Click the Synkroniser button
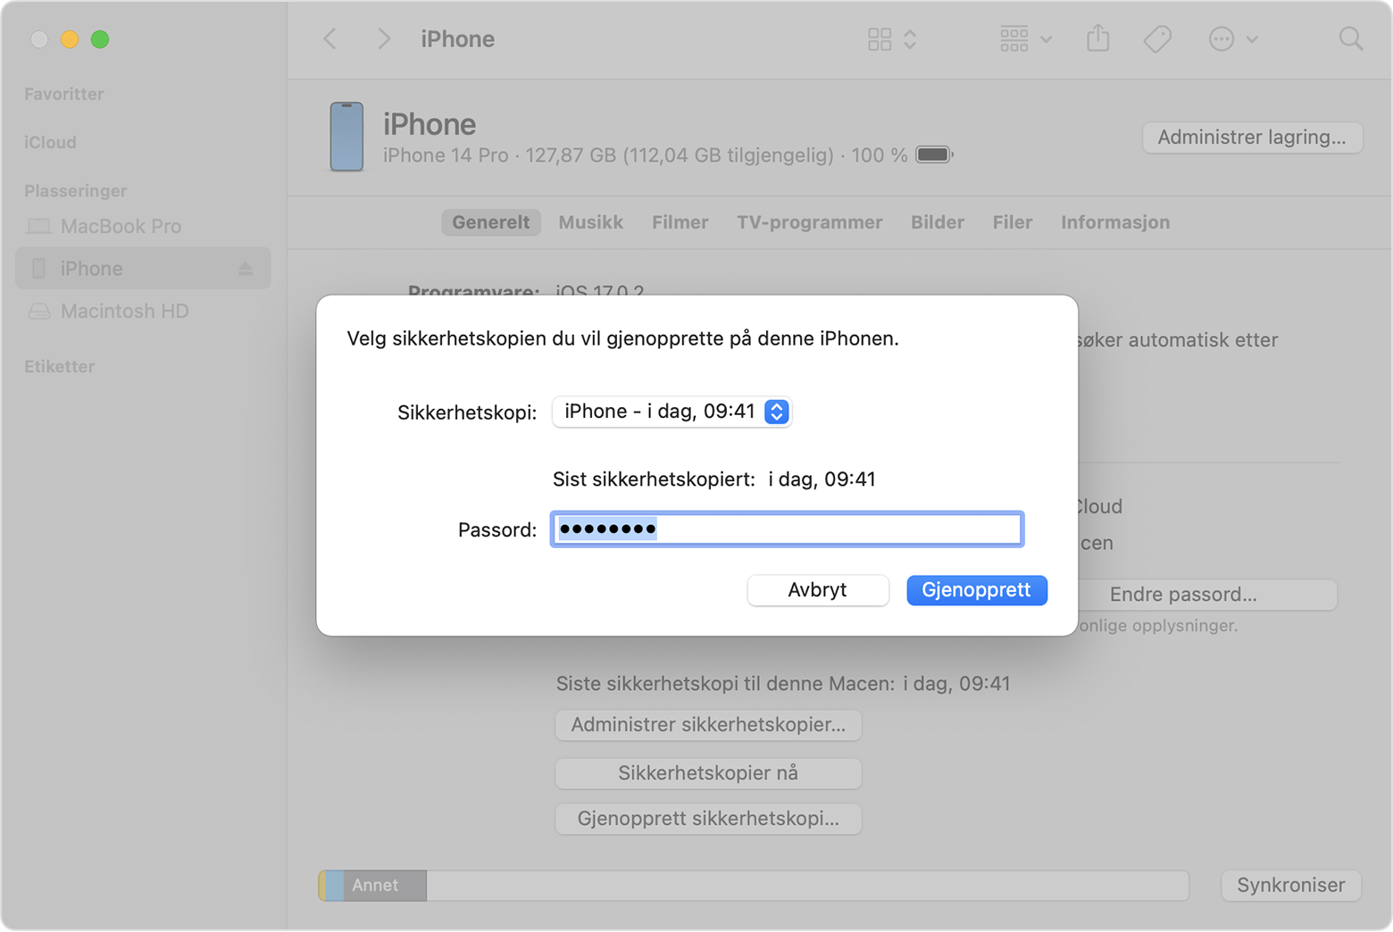The image size is (1393, 932). point(1291,886)
